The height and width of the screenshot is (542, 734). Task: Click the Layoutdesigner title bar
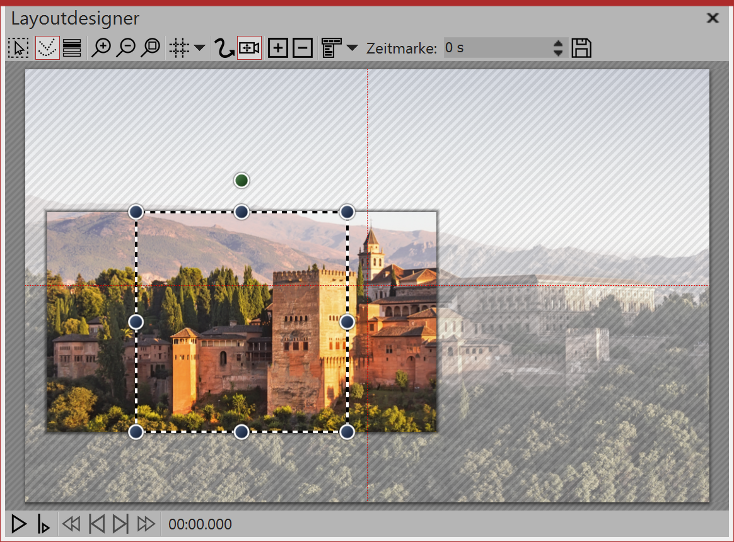(x=74, y=18)
